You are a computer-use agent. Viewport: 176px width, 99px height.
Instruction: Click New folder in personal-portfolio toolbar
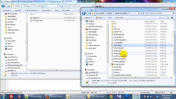coord(119,18)
